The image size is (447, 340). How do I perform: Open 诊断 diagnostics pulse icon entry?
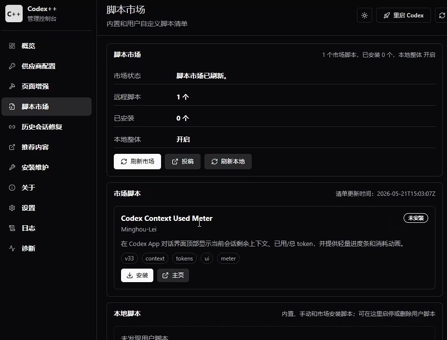46,248
